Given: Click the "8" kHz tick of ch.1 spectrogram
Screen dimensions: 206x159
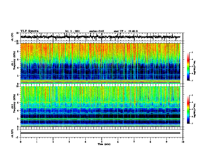Looking at the screenshot, I should click(18, 51).
